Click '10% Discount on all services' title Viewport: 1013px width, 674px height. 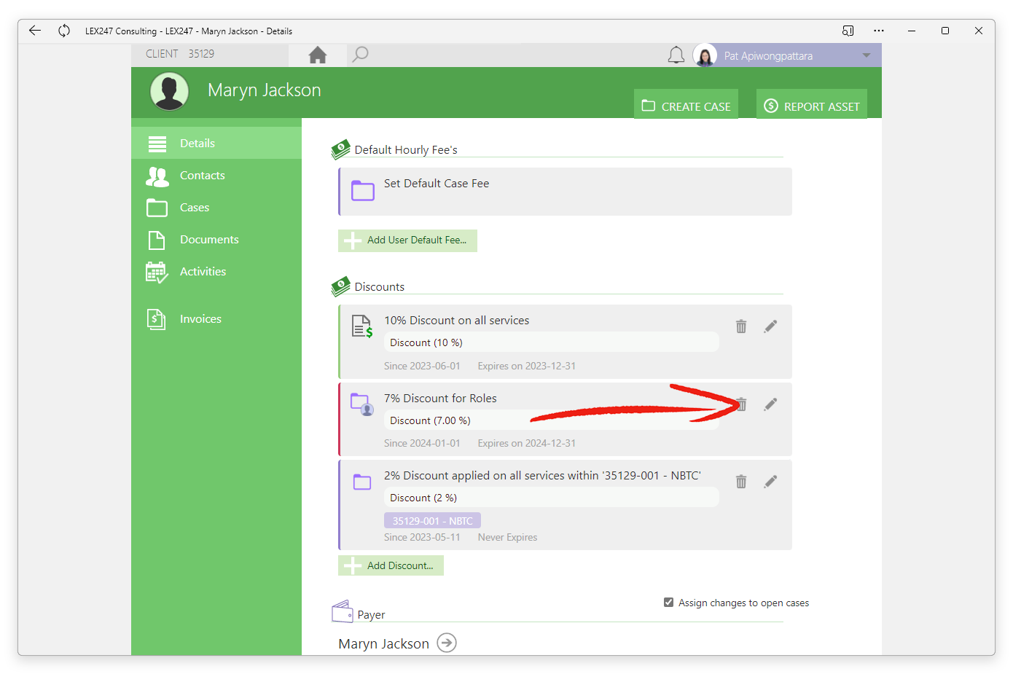pos(457,321)
